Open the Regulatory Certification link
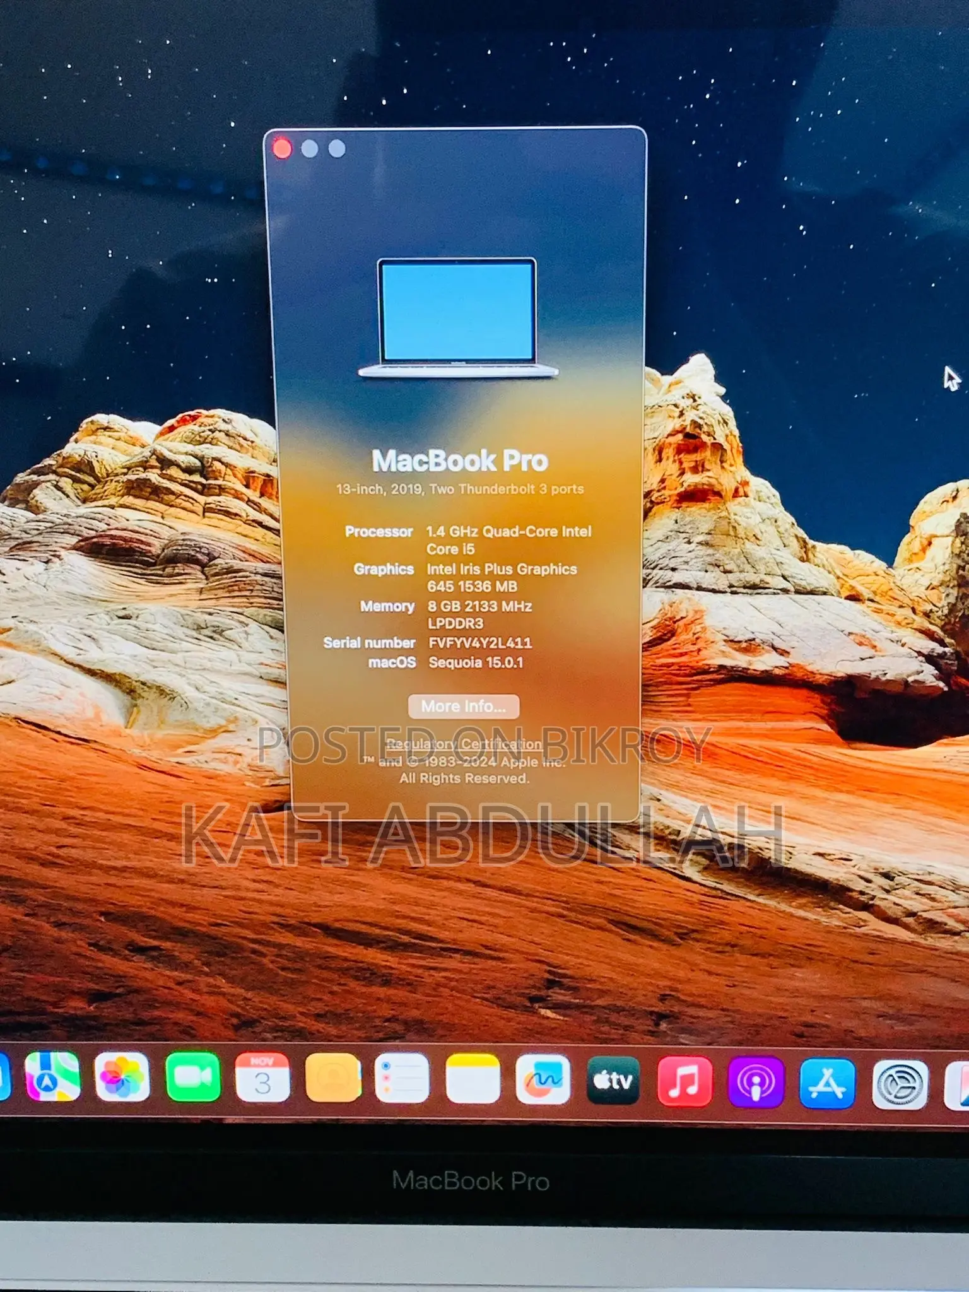This screenshot has width=969, height=1292. click(464, 744)
